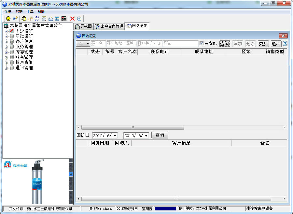The height and width of the screenshot is (214, 293).
Task: Click the toolbar help question mark icon
Action: (x=79, y=19)
